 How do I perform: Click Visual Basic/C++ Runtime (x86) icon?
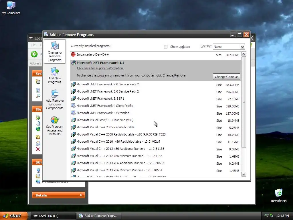[x=73, y=120]
